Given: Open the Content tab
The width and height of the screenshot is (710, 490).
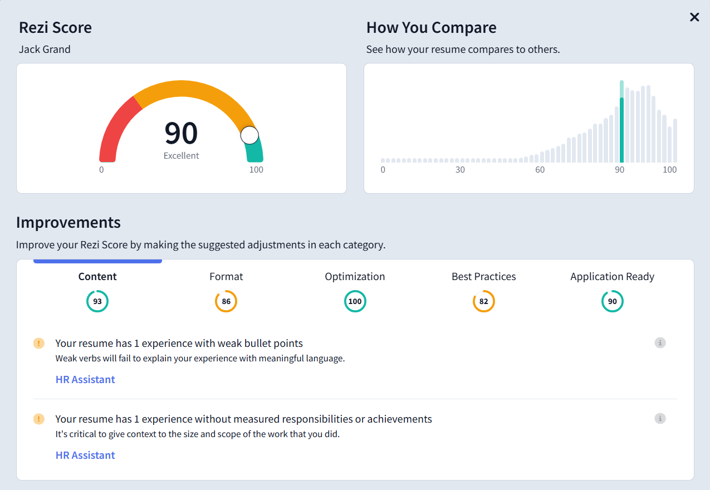Looking at the screenshot, I should [x=97, y=276].
